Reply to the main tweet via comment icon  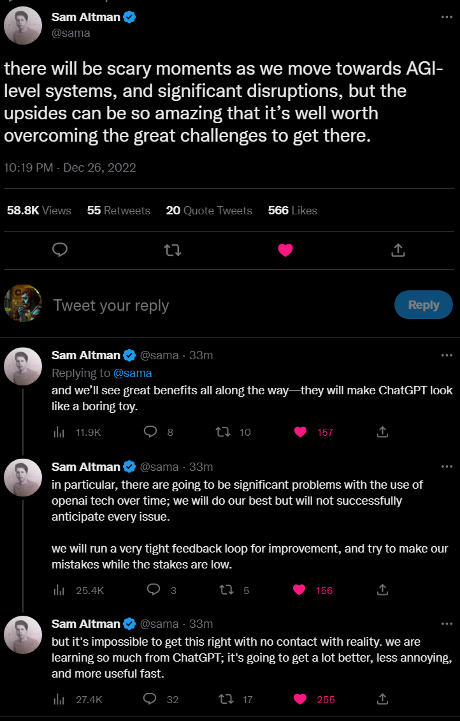point(60,250)
